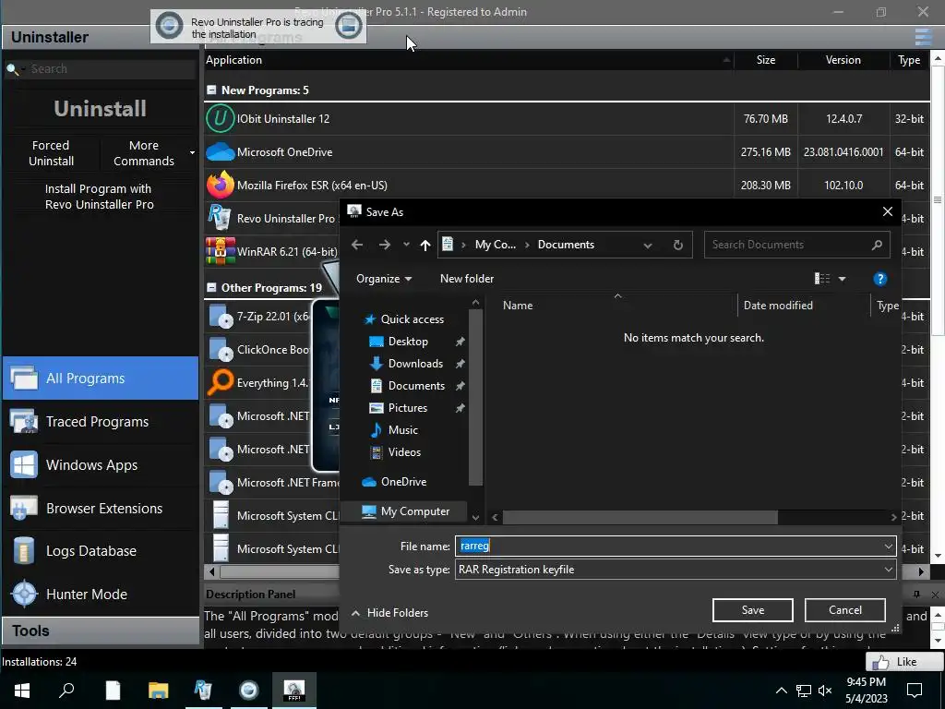Go up one folder level
The width and height of the screenshot is (945, 709).
point(425,245)
